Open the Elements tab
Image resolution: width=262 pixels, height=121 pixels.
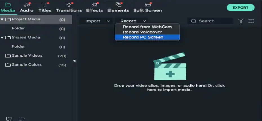[118, 8]
